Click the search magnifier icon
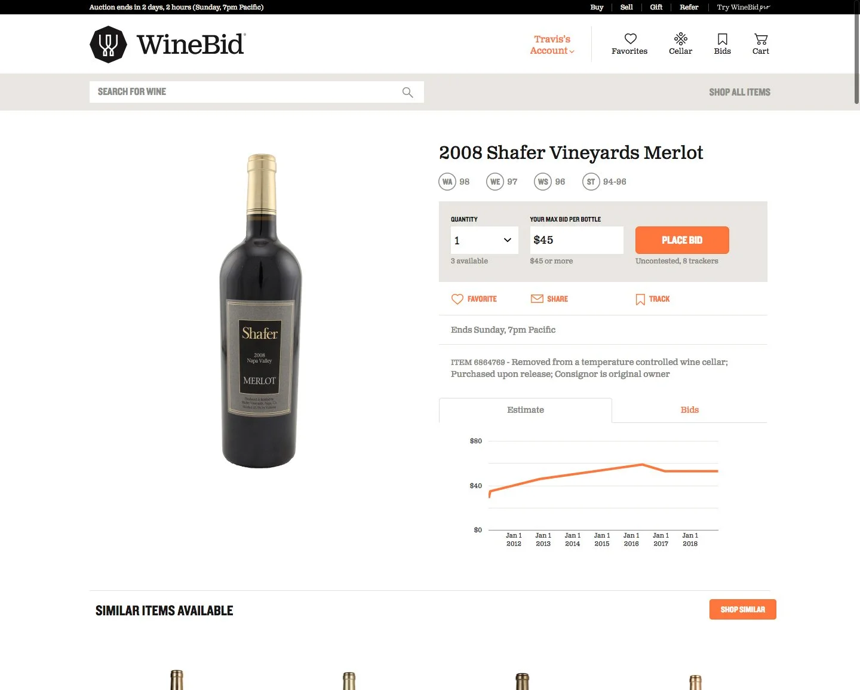 pos(408,92)
